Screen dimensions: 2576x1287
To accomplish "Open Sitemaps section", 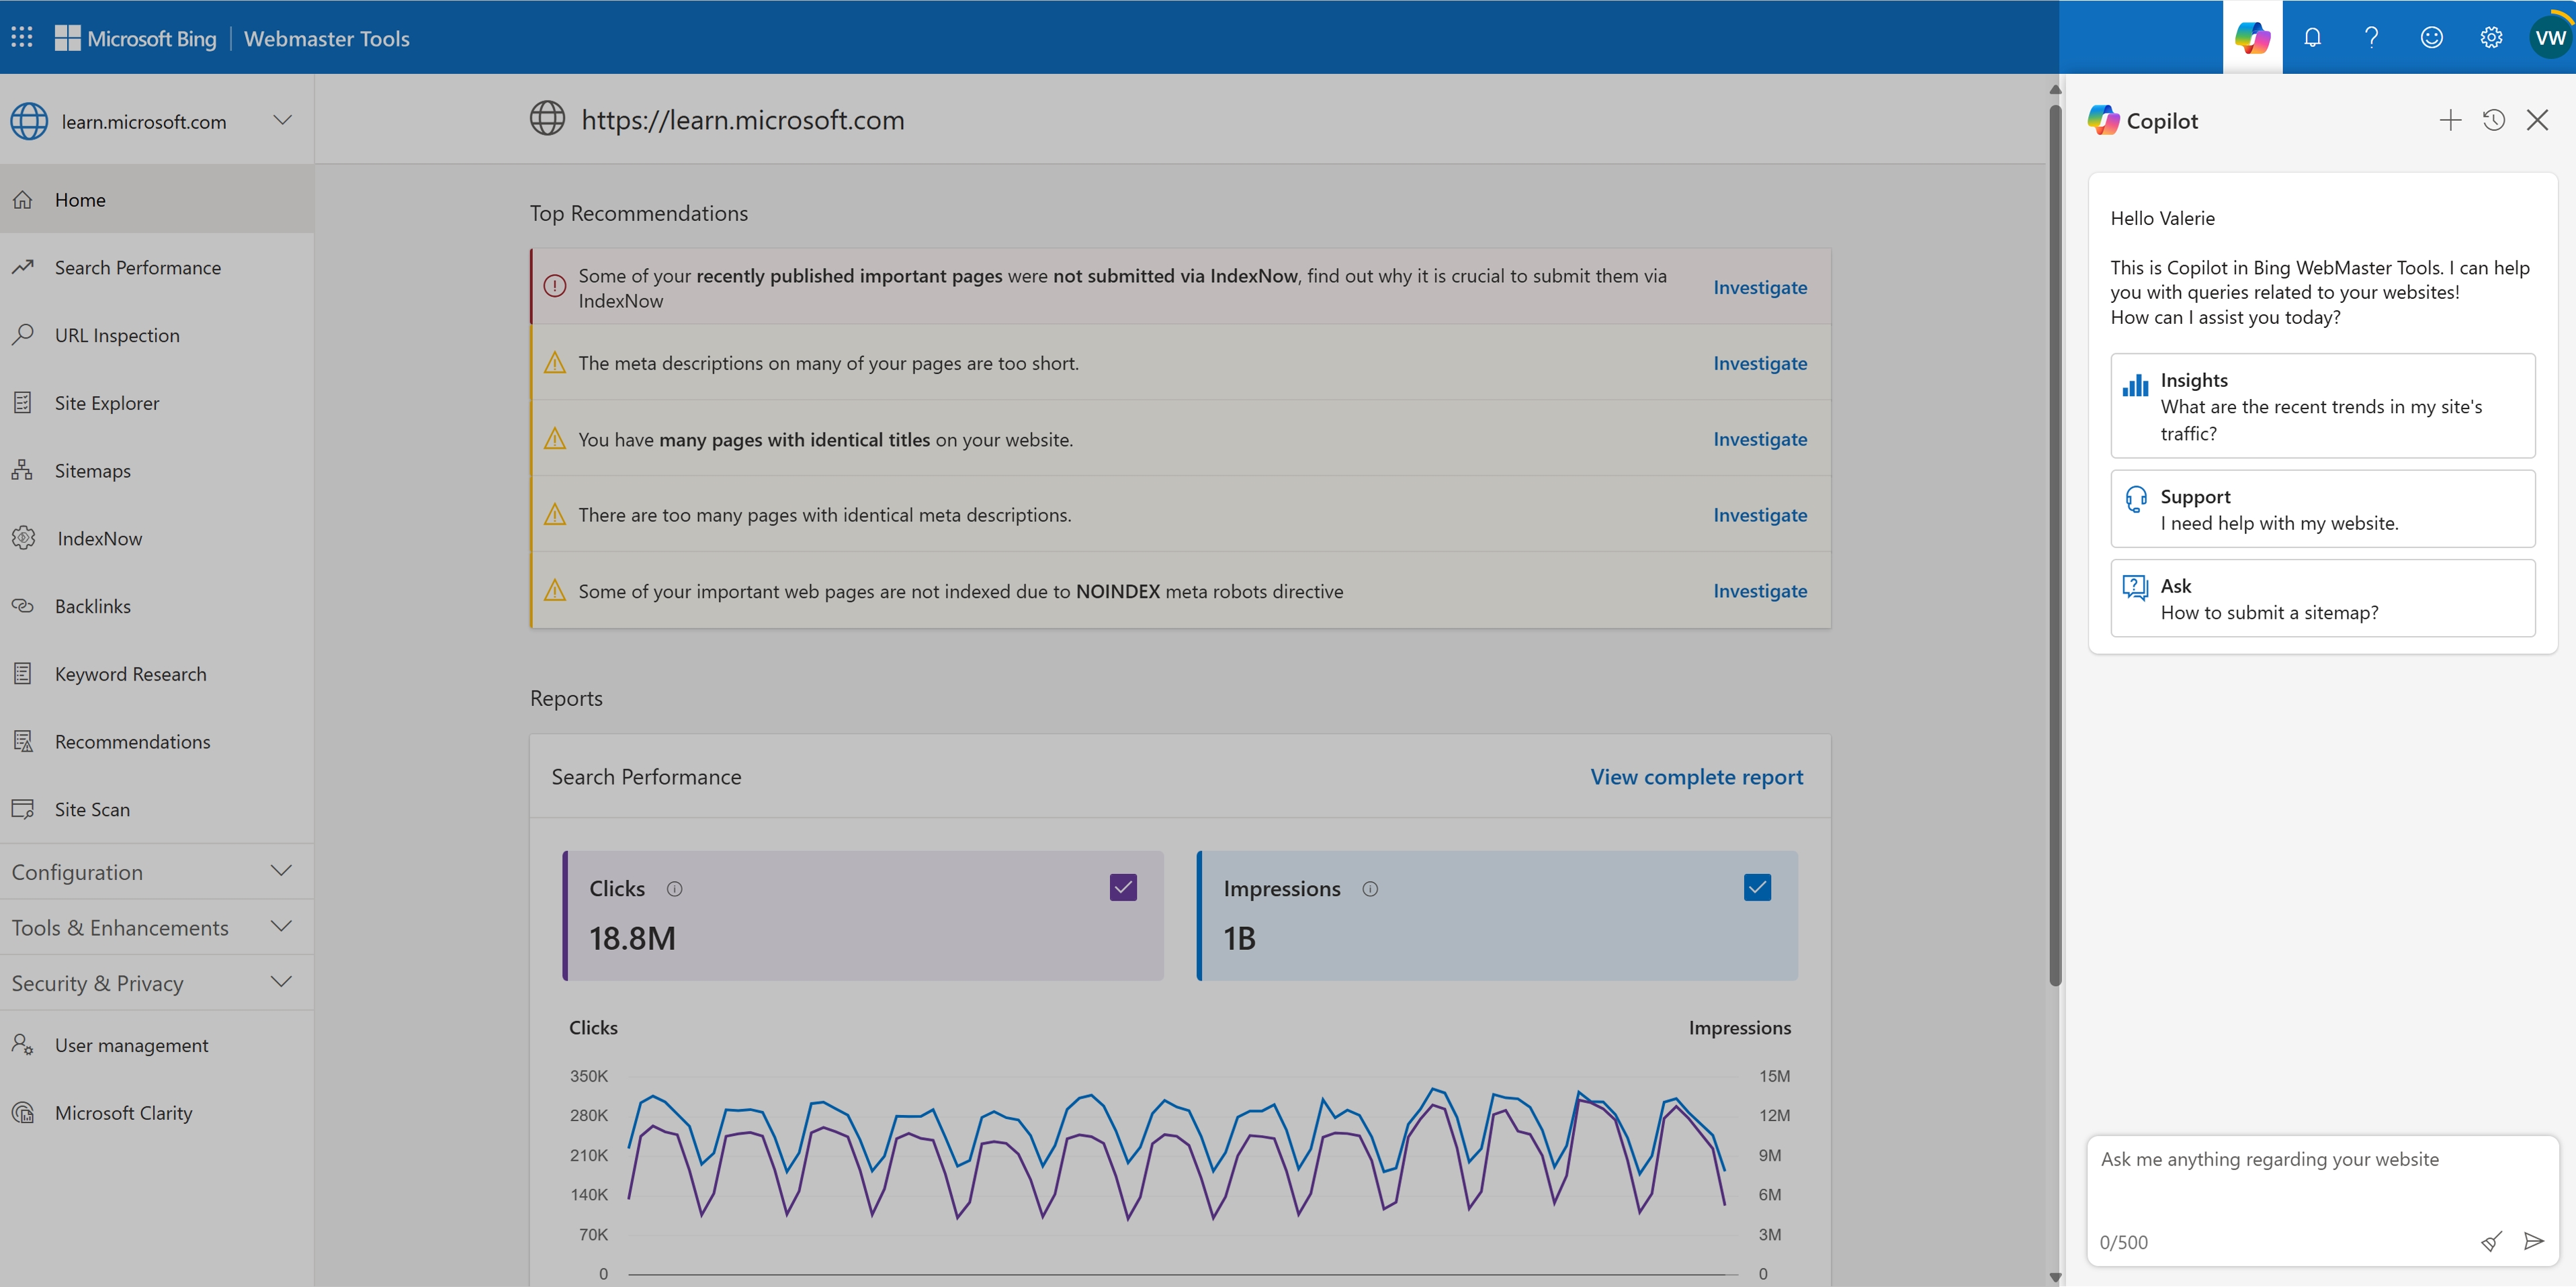I will (90, 470).
